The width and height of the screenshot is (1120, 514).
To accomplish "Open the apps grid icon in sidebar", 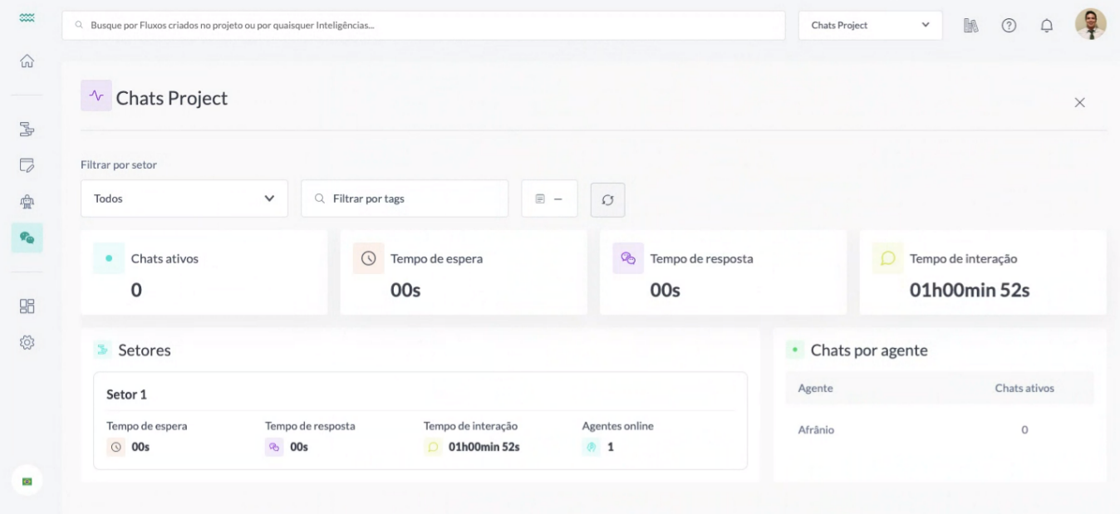I will 27,306.
